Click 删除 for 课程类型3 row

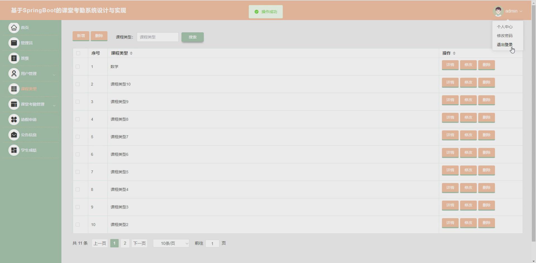tap(486, 205)
